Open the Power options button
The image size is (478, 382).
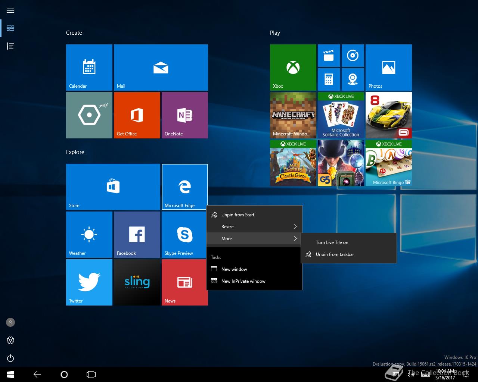pos(10,358)
